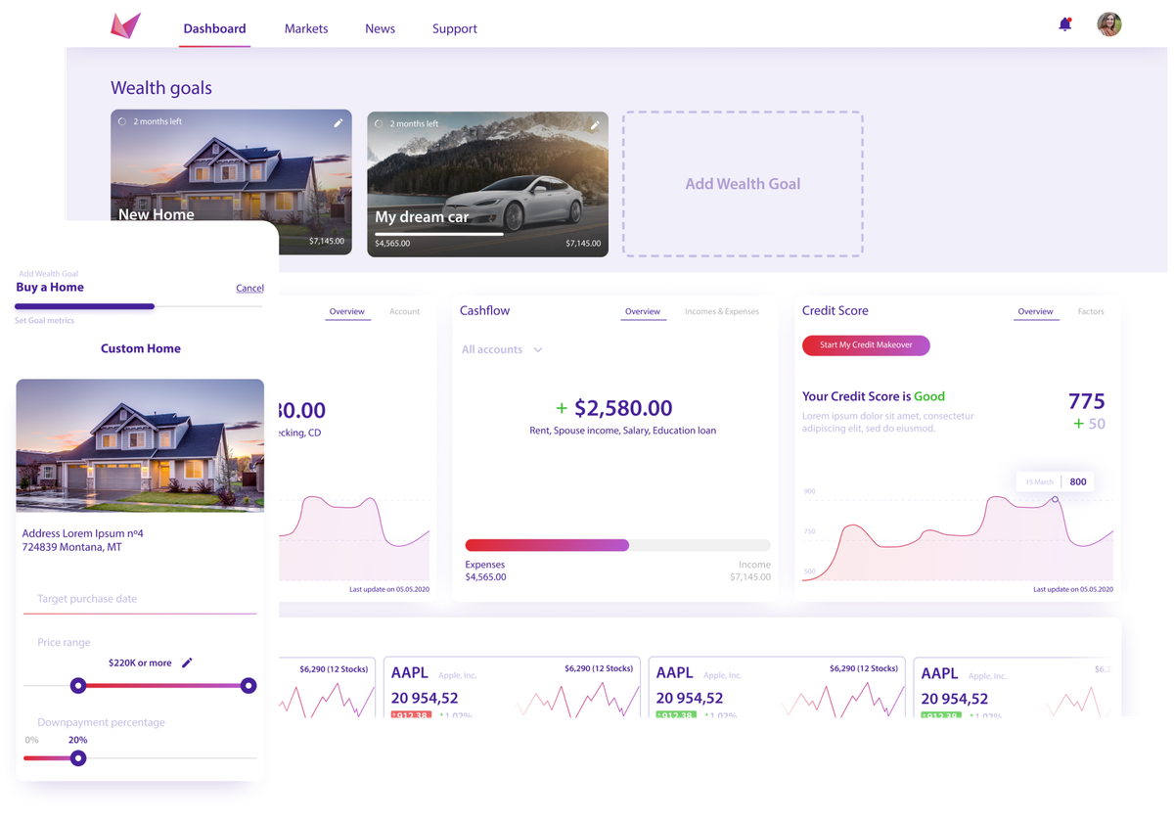1174x822 pixels.
Task: Click Expenses $4,565.00 label under bar
Action: [486, 571]
